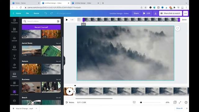This screenshot has height=112, width=199.
Task: Open downloaded file options chevron
Action: coord(36,109)
